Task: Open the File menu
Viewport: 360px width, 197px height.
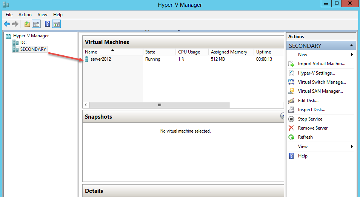Action: pos(9,15)
